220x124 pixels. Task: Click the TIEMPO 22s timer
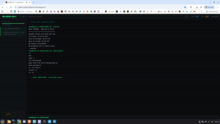(x=195, y=16)
